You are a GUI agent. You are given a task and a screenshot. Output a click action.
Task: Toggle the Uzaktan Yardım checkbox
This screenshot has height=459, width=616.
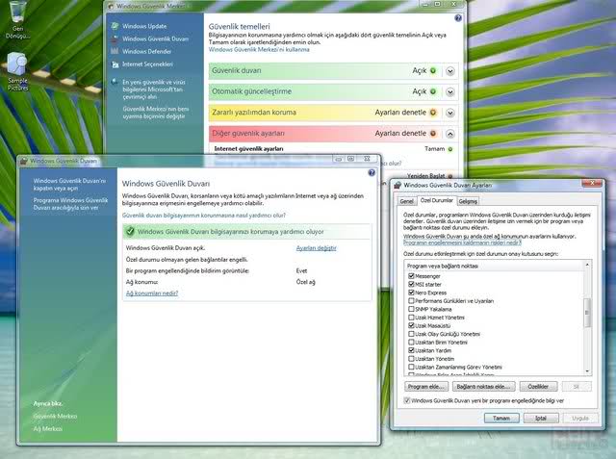pyautogui.click(x=411, y=350)
